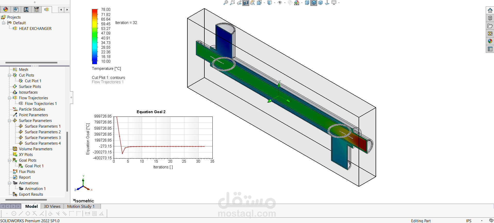Image resolution: width=494 pixels, height=223 pixels.
Task: Open the Flow Simulation analysis tab
Action: 47,10
